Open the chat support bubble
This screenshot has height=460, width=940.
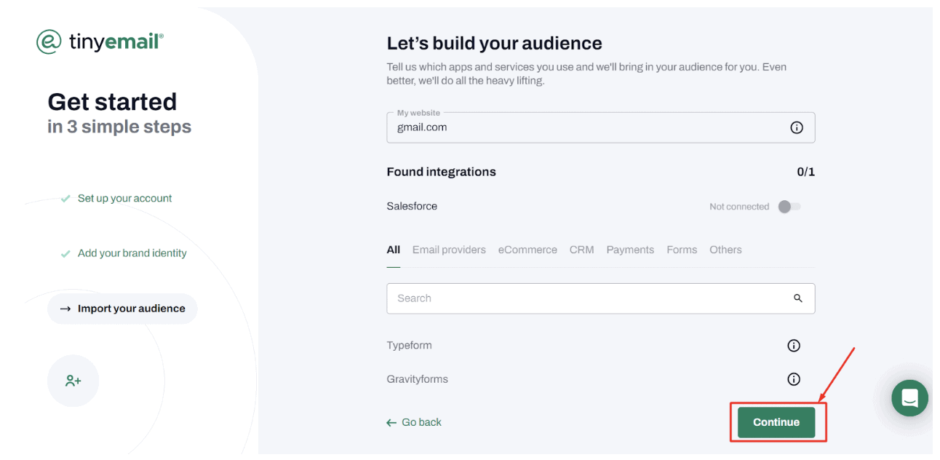pos(909,398)
